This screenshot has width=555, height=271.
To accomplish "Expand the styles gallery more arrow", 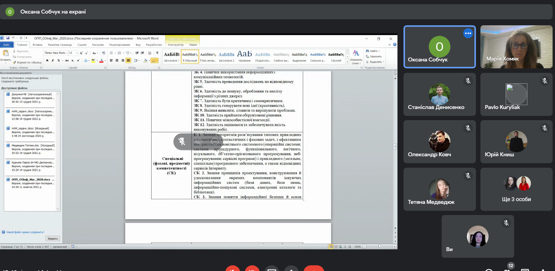I will (x=348, y=62).
